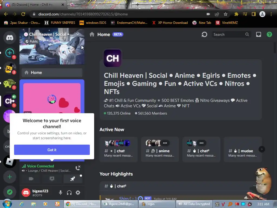The image size is (277, 208).
Task: Bookmark this page with star icon
Action: [x=225, y=14]
